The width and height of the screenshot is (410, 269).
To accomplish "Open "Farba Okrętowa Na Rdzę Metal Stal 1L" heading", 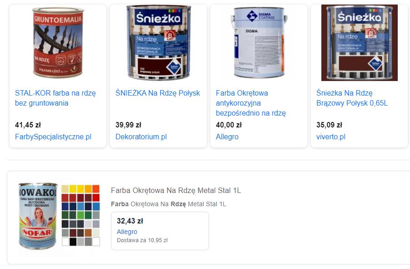I will click(176, 190).
